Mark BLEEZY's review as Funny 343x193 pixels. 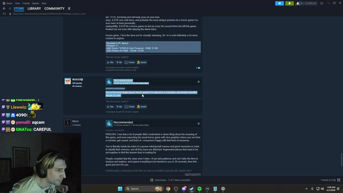129,107
